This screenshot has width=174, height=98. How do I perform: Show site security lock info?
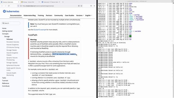point(21,6)
